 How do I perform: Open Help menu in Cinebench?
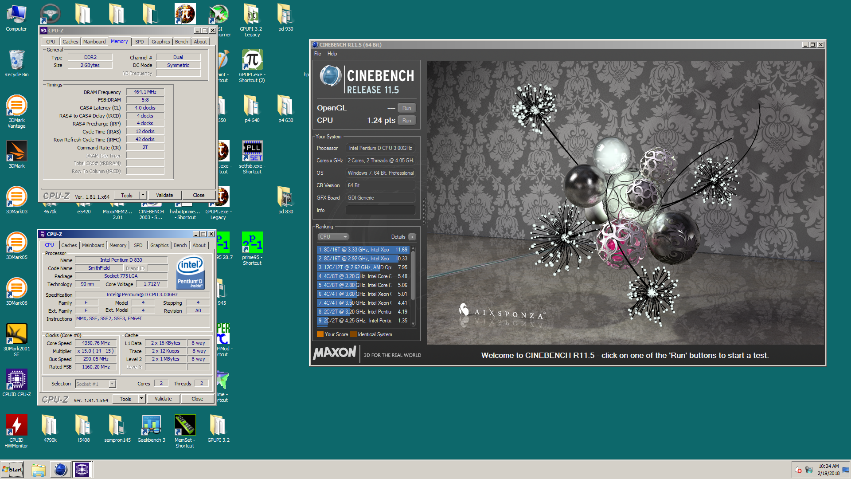(x=332, y=54)
